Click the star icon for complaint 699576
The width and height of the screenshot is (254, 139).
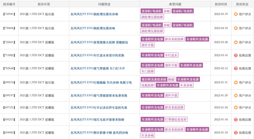click(236, 82)
